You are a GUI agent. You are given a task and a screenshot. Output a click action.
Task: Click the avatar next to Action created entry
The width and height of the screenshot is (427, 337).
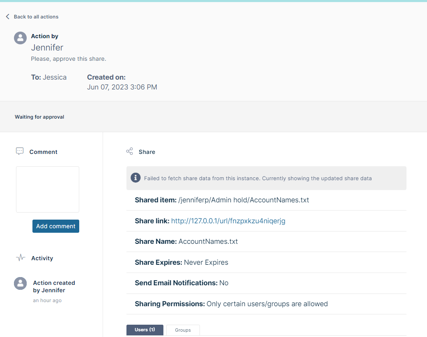coord(21,283)
